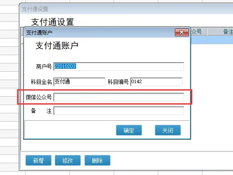The image size is (233, 175).
Task: Select the highlighted blue table row
Action: (212, 40)
